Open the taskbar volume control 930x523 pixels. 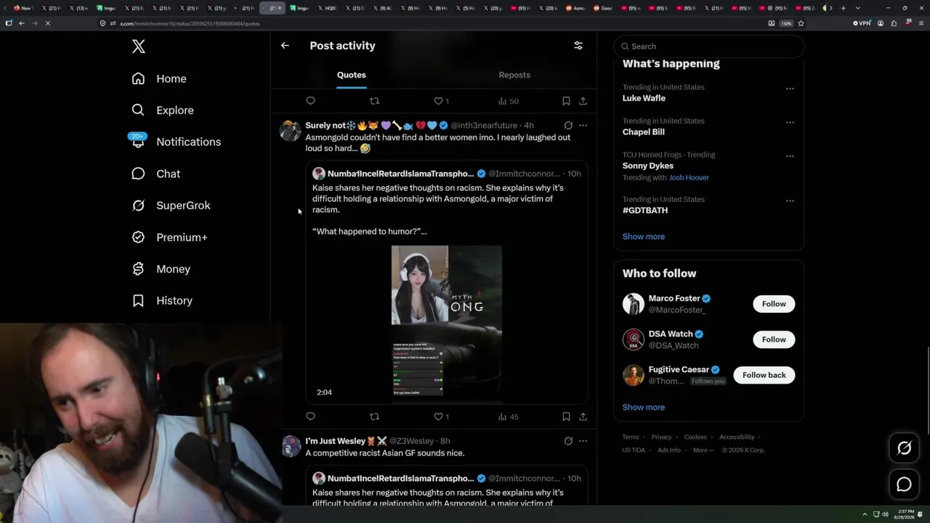point(885,514)
